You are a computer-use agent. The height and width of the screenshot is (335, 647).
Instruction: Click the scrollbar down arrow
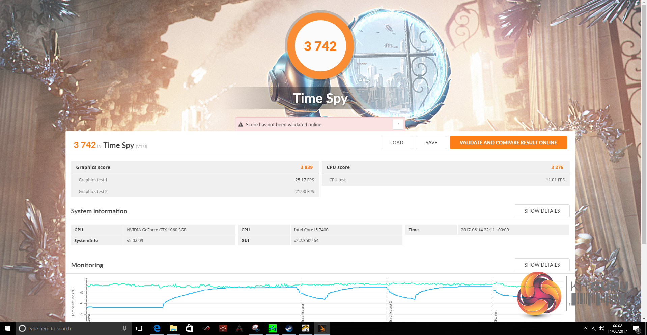644,319
